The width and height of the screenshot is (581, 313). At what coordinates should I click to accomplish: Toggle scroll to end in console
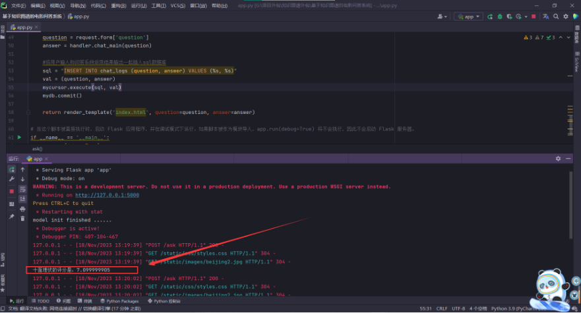point(22,199)
